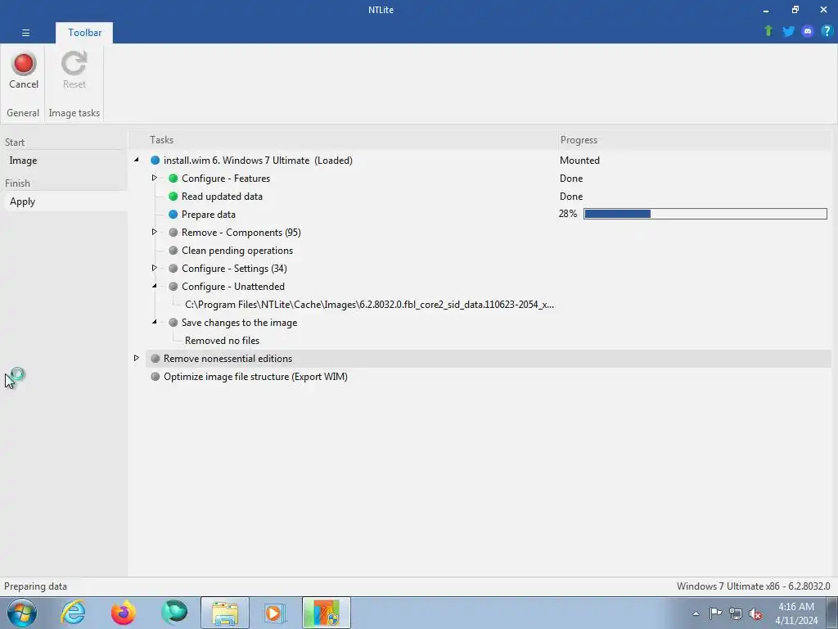Click the muted volume tray icon
Image resolution: width=838 pixels, height=629 pixels.
(x=755, y=613)
